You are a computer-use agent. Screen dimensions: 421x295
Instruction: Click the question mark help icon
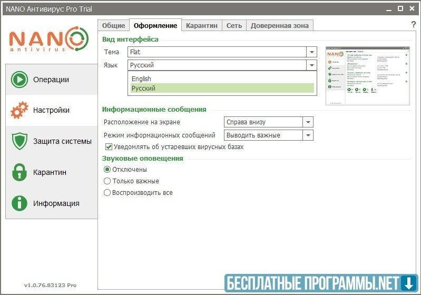tap(413, 25)
